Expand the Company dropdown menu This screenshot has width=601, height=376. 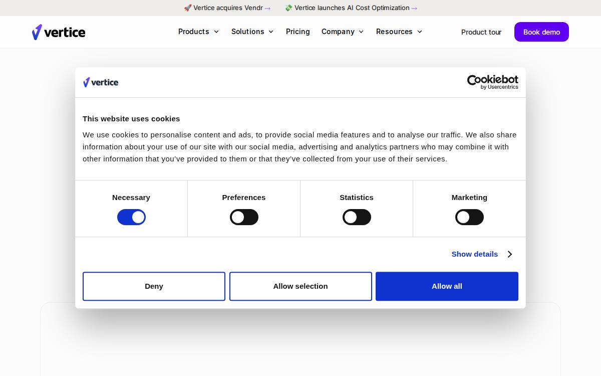coord(343,32)
